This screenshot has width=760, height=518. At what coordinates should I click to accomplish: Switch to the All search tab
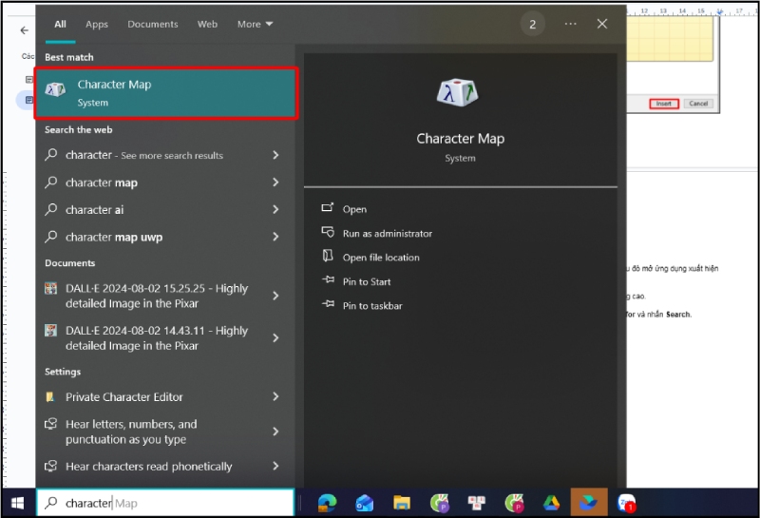pos(60,24)
